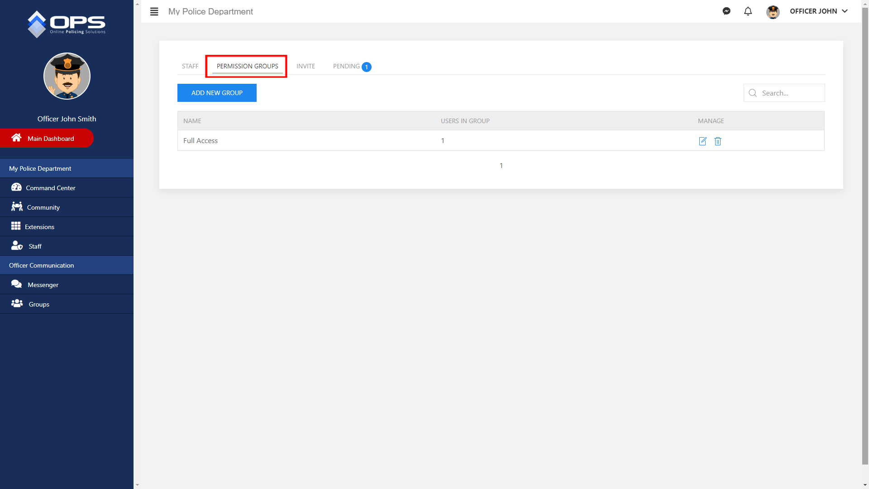Open the messenger icon in the top bar

[x=726, y=11]
